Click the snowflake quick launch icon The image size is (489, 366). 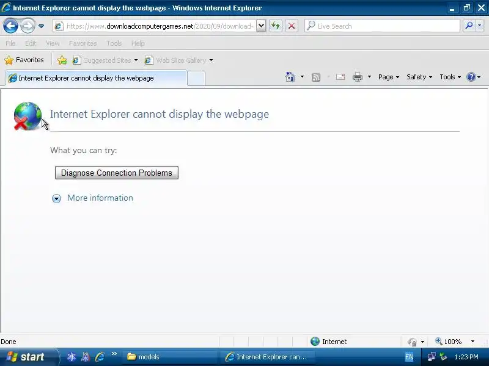(x=72, y=357)
